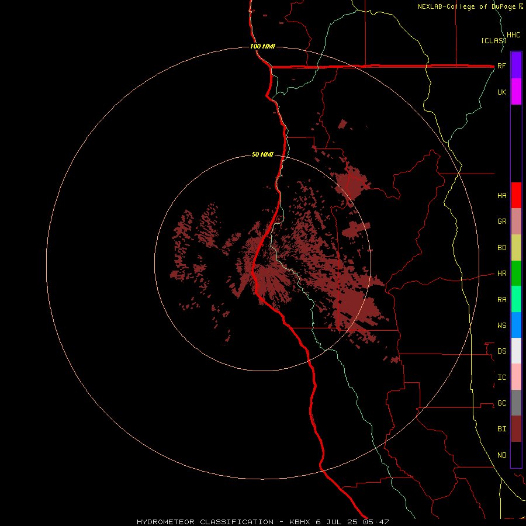
Task: Select the BD yellow legend block
Action: tap(516, 248)
